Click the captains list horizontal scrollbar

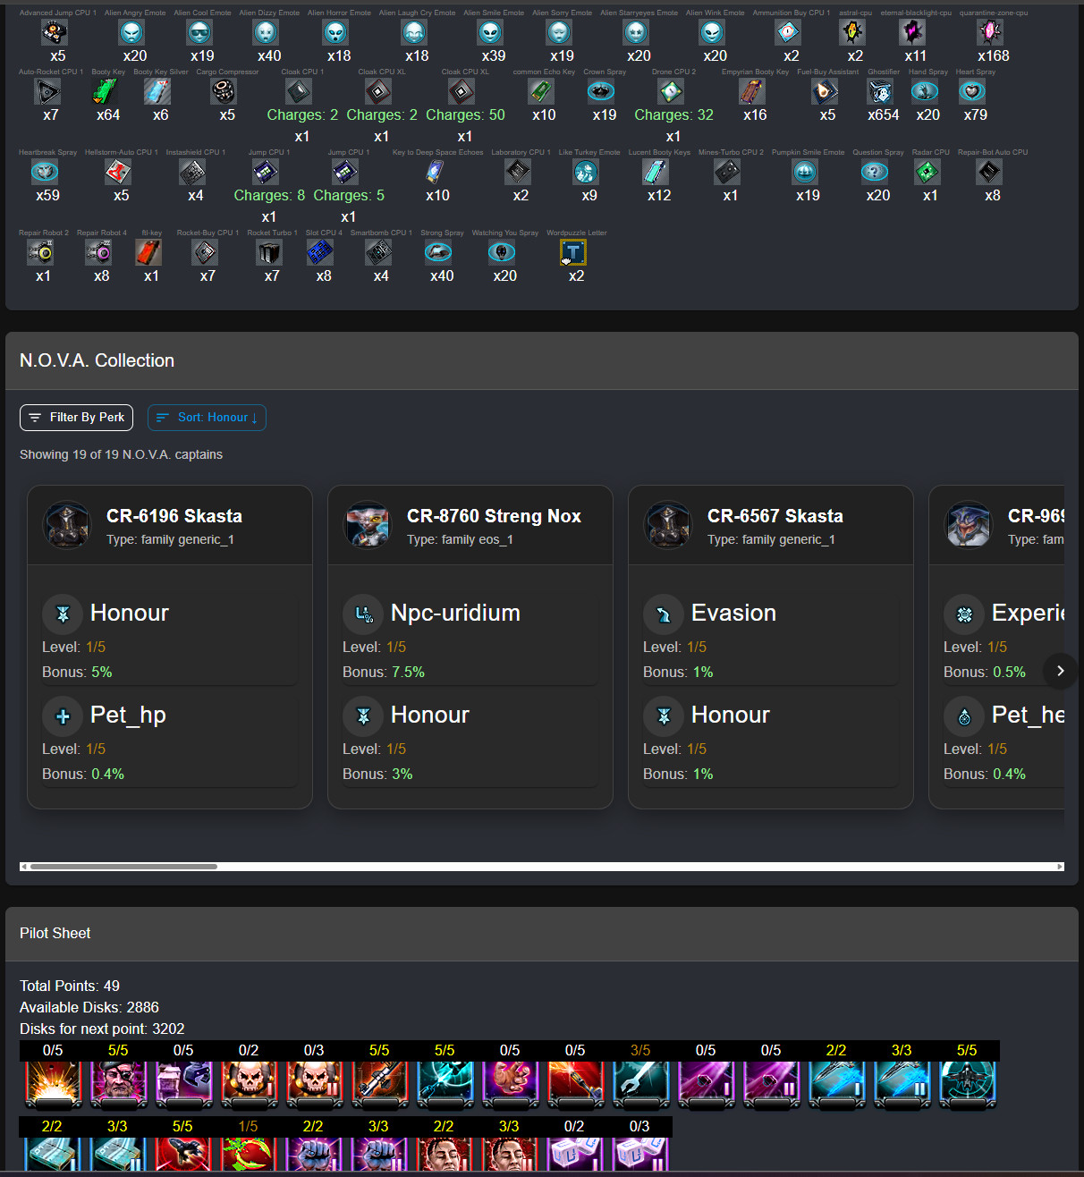[542, 867]
